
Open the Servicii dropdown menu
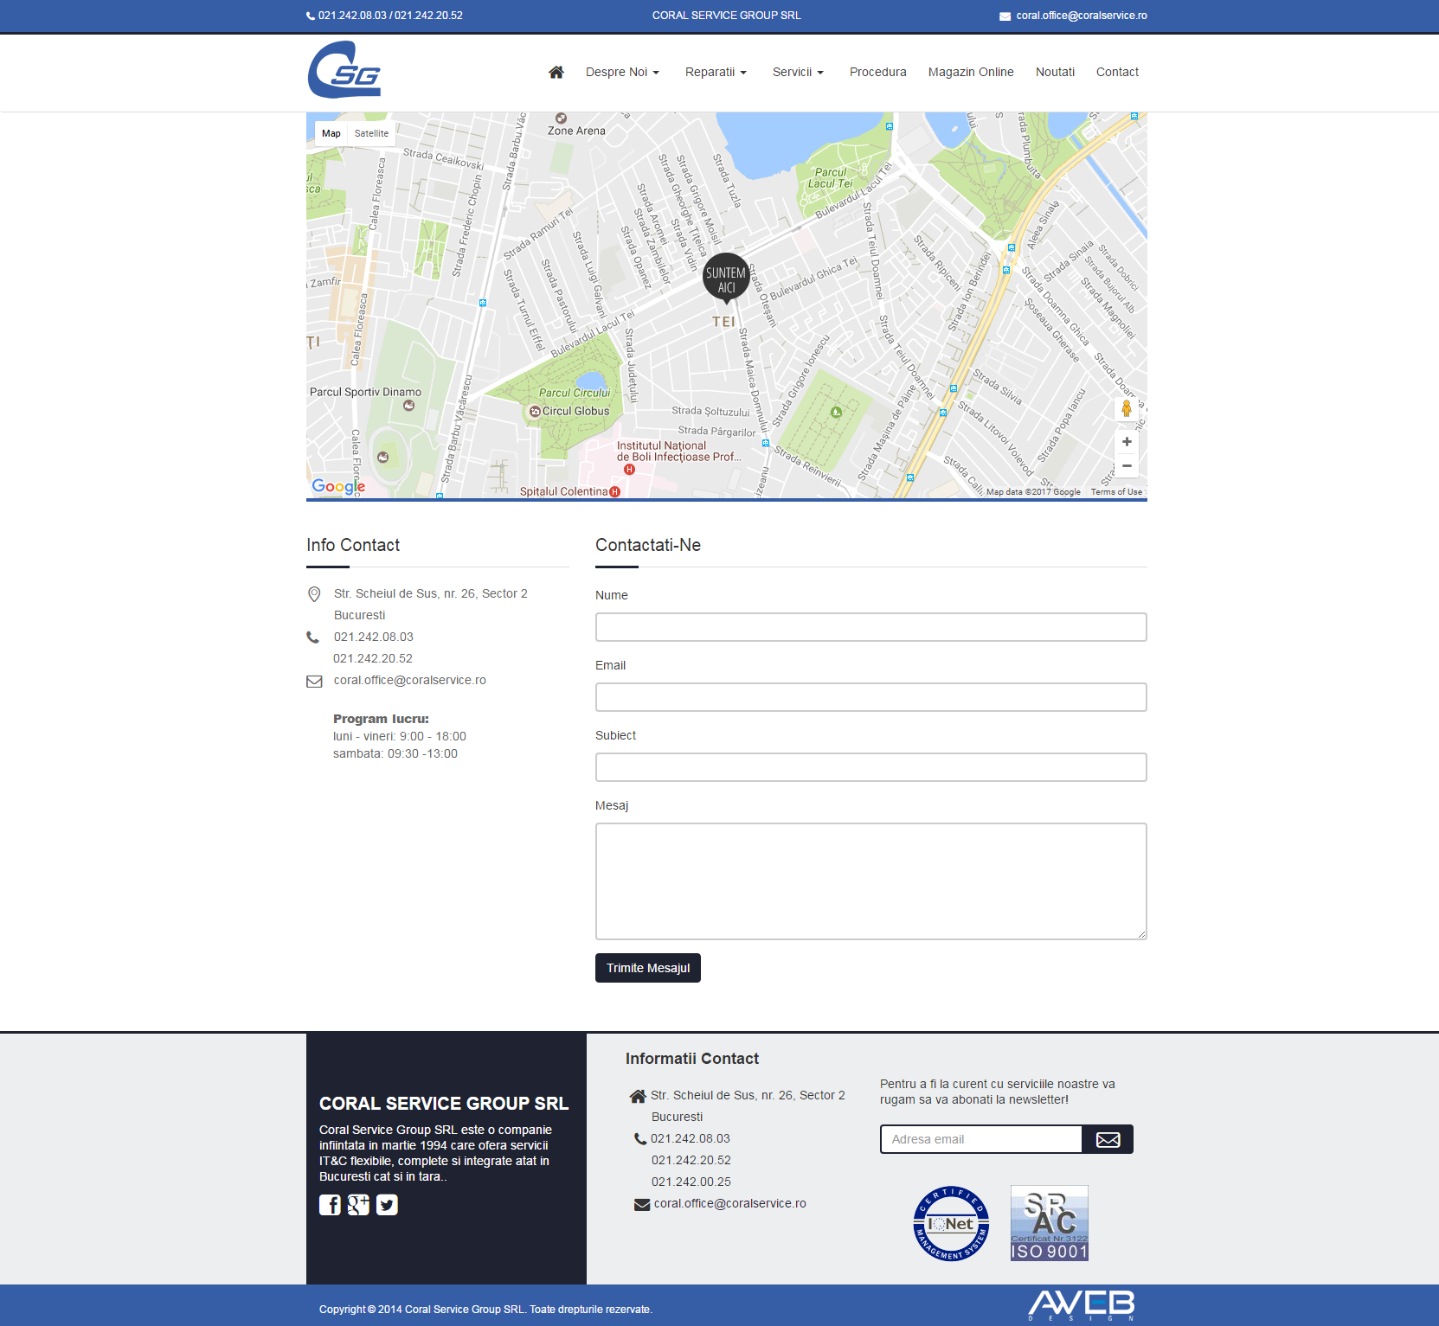pyautogui.click(x=798, y=73)
